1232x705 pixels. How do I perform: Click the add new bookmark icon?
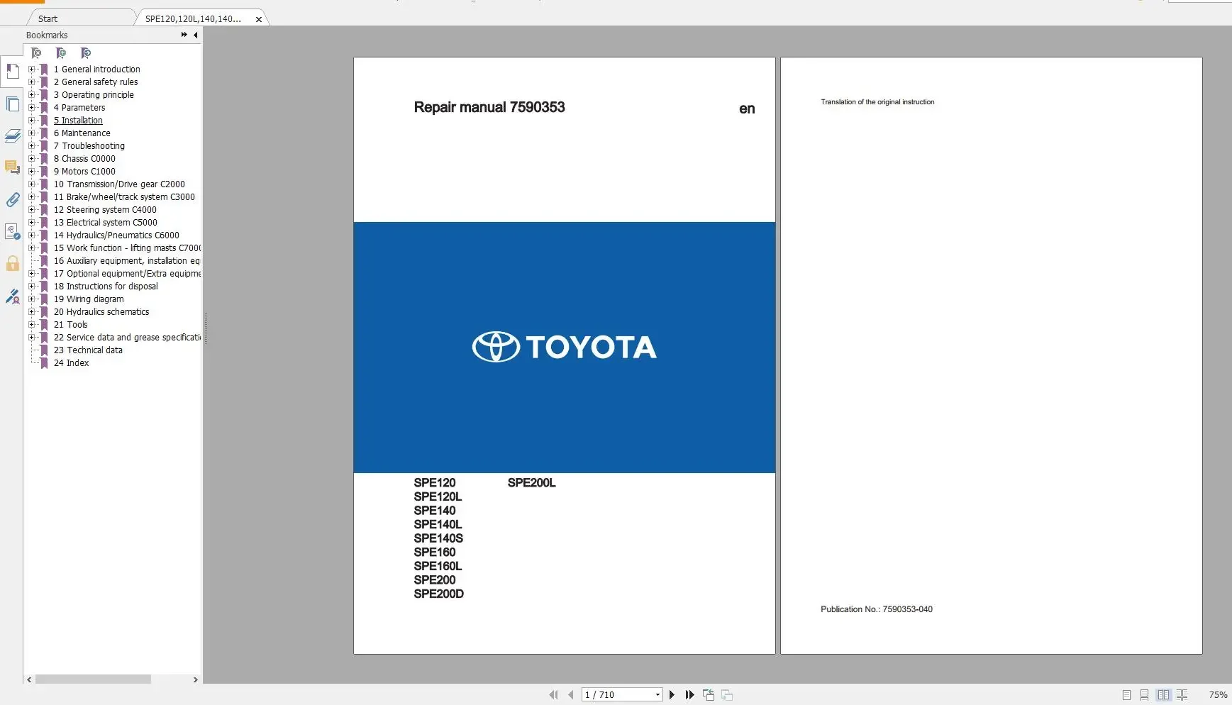point(61,53)
